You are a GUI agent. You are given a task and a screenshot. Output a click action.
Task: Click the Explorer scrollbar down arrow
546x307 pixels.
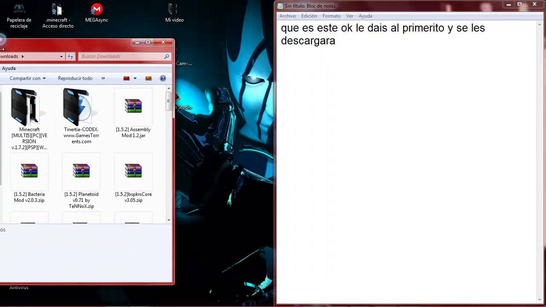tap(169, 220)
